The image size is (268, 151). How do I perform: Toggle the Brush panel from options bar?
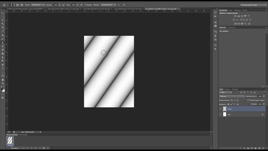(18, 5)
